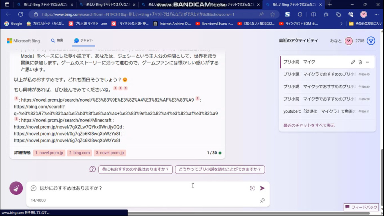Click the みなと user name
The height and width of the screenshot is (216, 384).
pos(336,41)
